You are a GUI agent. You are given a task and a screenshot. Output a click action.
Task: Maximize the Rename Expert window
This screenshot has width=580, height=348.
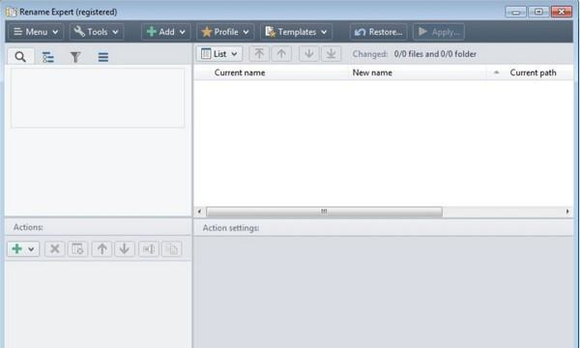[538, 12]
